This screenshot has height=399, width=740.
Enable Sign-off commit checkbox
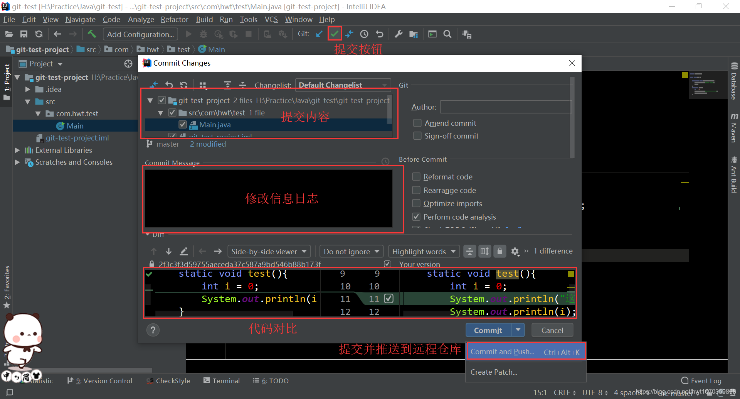pos(417,136)
